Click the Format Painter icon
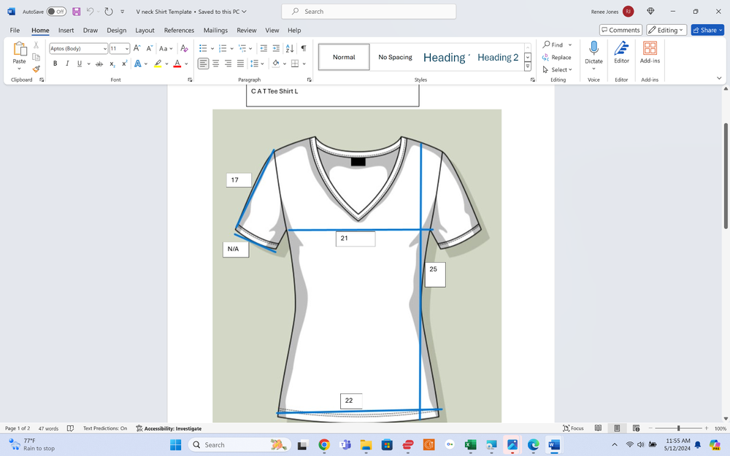The image size is (730, 456). coord(36,69)
